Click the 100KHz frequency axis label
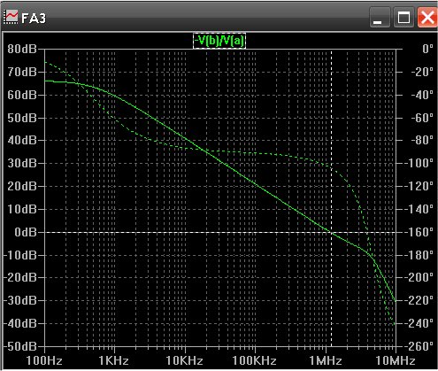Image resolution: width=438 pixels, height=371 pixels. coord(254,360)
